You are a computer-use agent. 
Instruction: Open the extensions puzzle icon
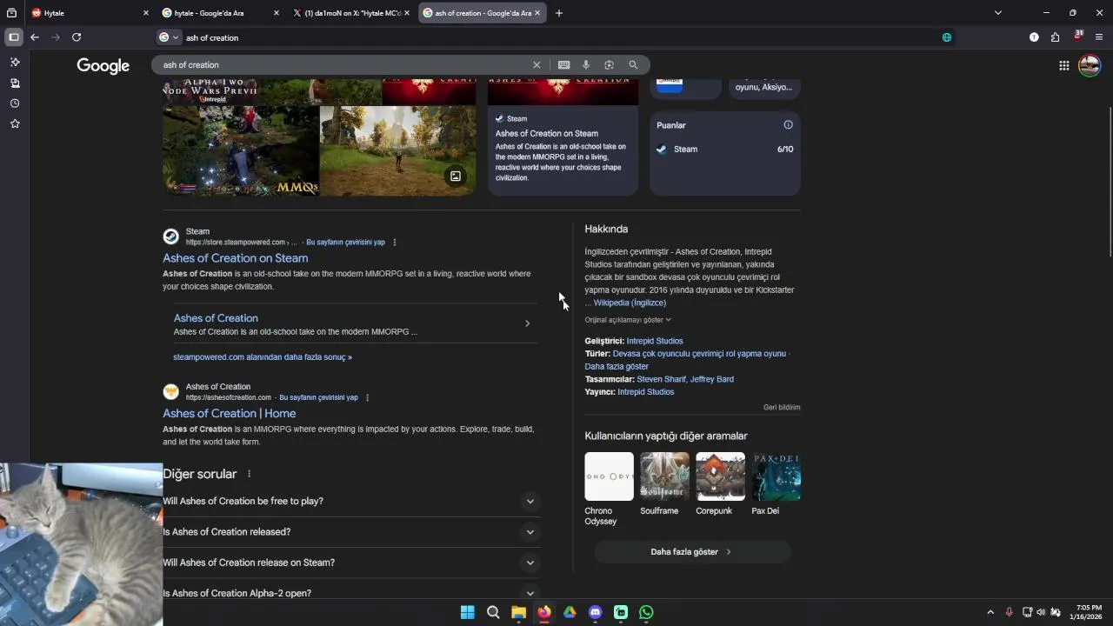pos(1055,37)
